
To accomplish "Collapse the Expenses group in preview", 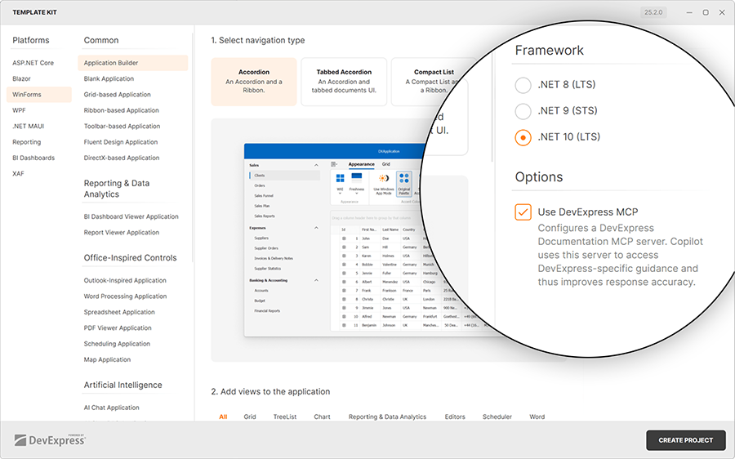I will coord(316,228).
